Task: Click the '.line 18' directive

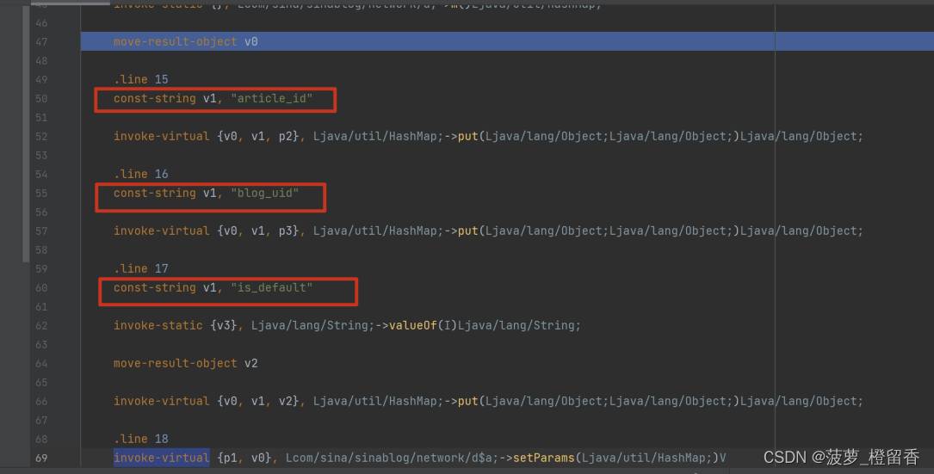Action: tap(141, 439)
